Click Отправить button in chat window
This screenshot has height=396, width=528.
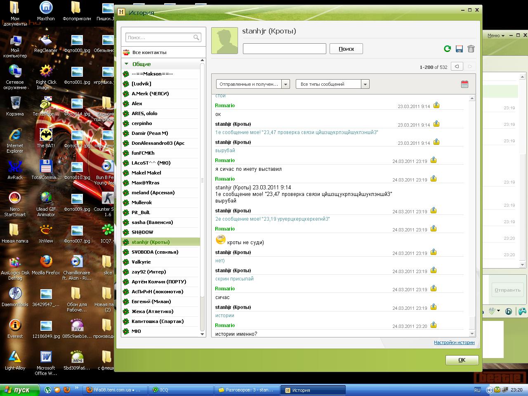pos(507,290)
